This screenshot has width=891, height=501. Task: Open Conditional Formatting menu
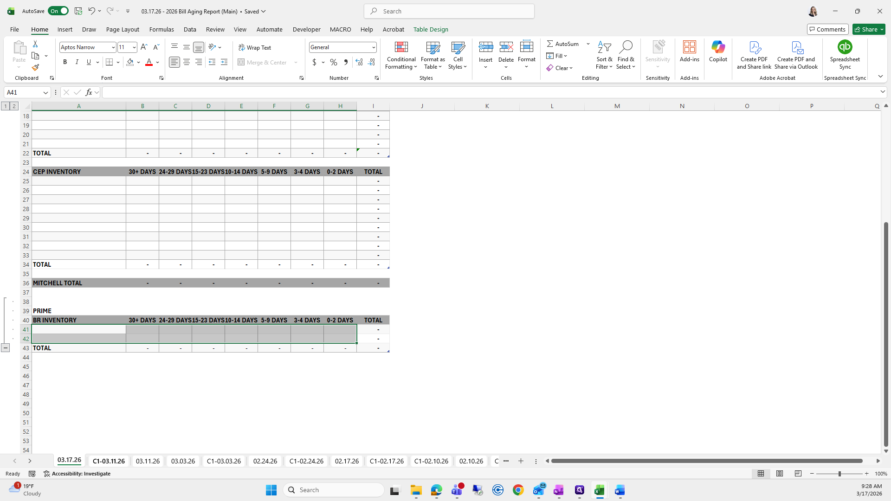click(x=401, y=55)
